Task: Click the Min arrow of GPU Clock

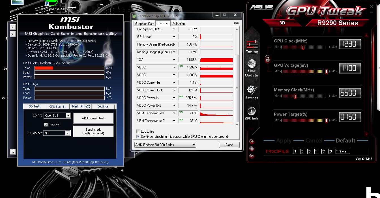Action: pyautogui.click(x=281, y=47)
